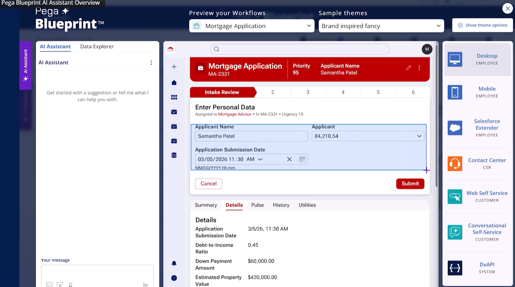The width and height of the screenshot is (515, 287).
Task: Close the preview with the X button
Action: (x=507, y=9)
